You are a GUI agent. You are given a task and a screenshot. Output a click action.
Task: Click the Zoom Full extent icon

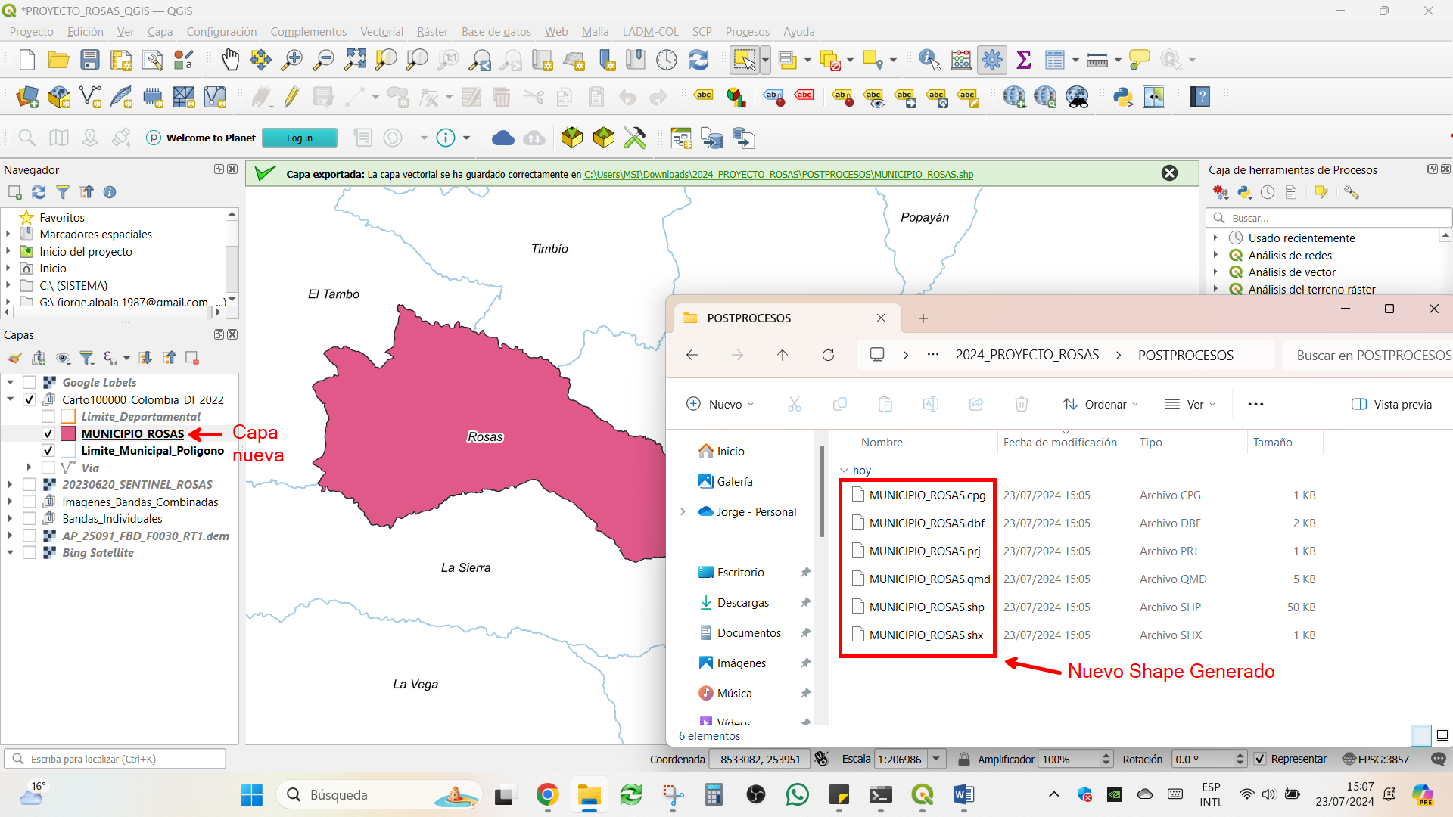355,60
